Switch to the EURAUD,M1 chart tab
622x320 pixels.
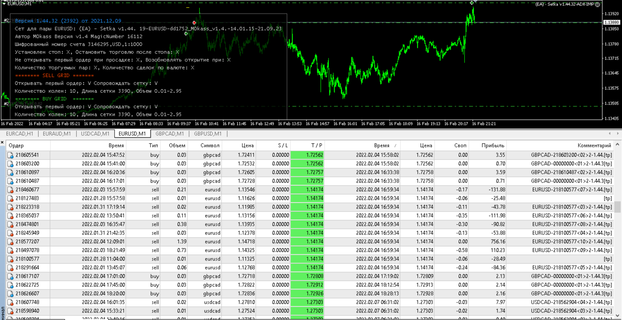[57, 134]
